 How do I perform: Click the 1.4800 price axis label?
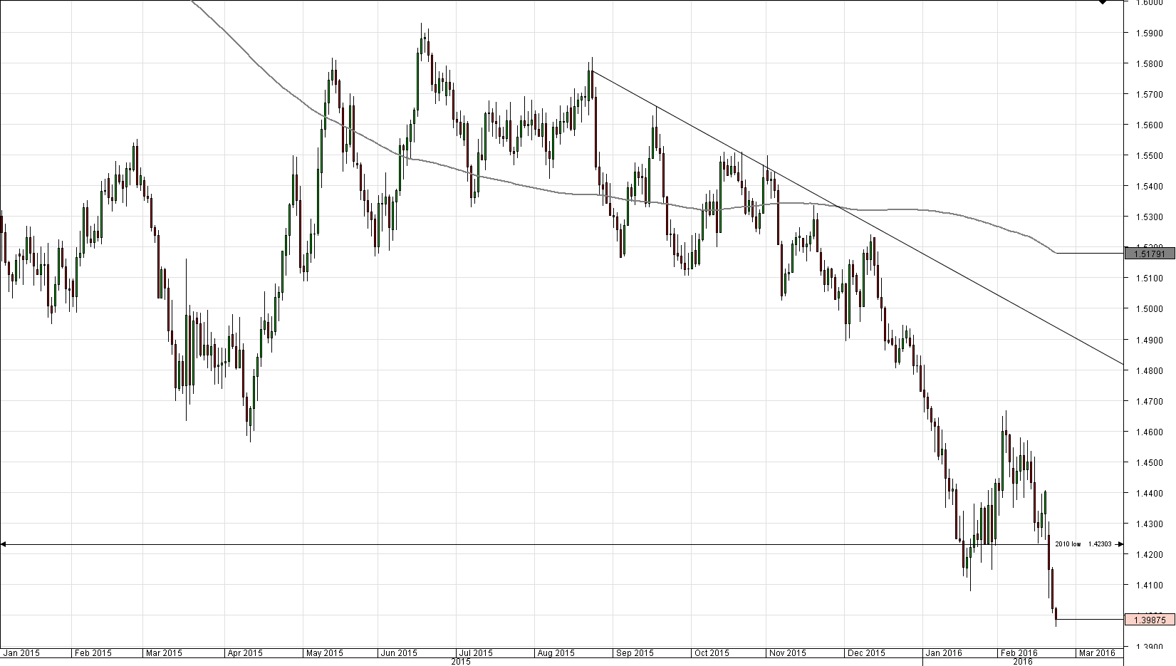(1150, 370)
